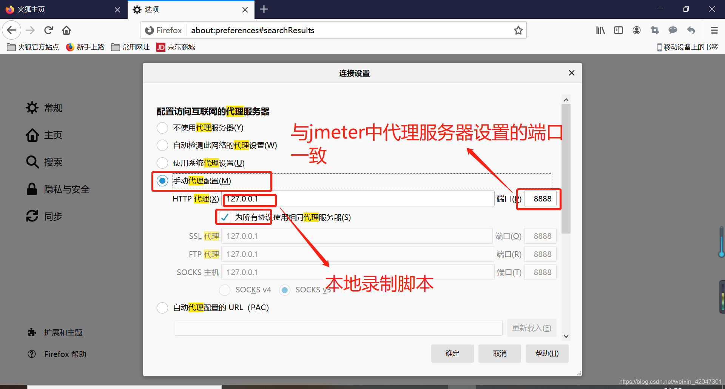The width and height of the screenshot is (725, 389).
Task: Select SOCKS v5 radio option
Action: (x=285, y=290)
